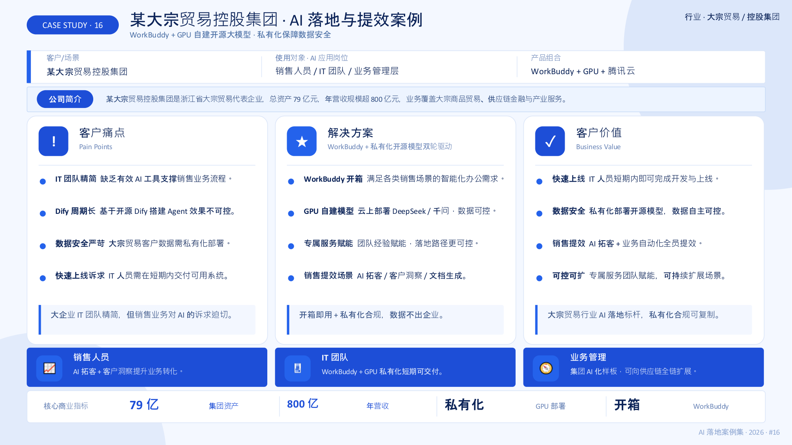The height and width of the screenshot is (445, 792).
Task: Click the 产品组合 field label
Action: (546, 58)
